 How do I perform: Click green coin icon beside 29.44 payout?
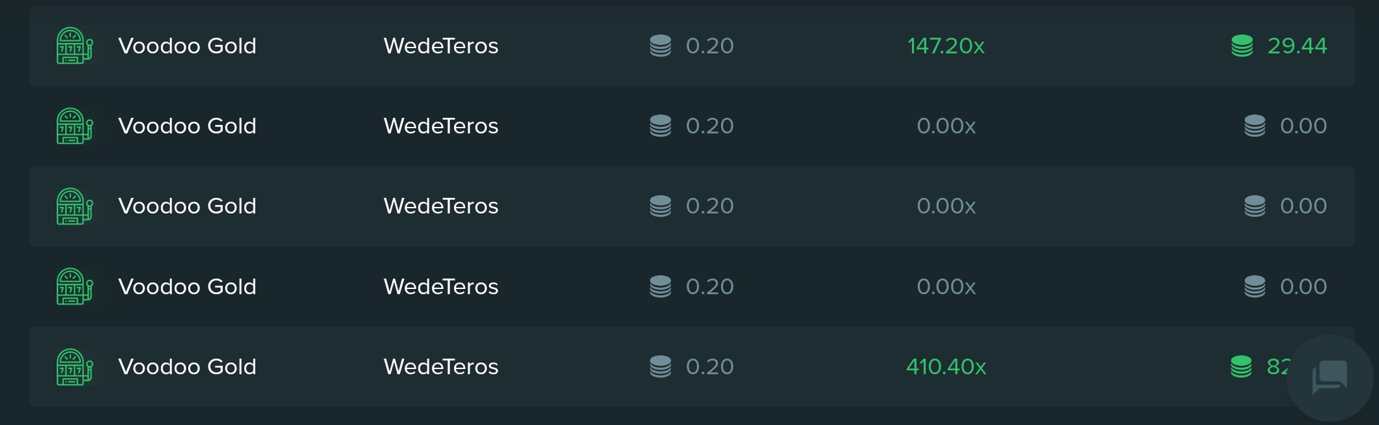[1242, 46]
